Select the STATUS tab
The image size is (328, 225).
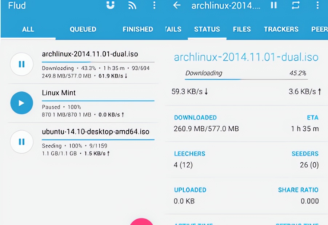point(207,29)
